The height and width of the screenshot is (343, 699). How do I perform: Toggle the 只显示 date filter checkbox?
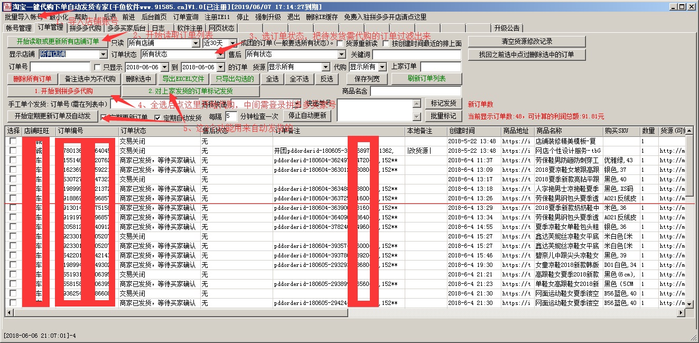tap(97, 68)
